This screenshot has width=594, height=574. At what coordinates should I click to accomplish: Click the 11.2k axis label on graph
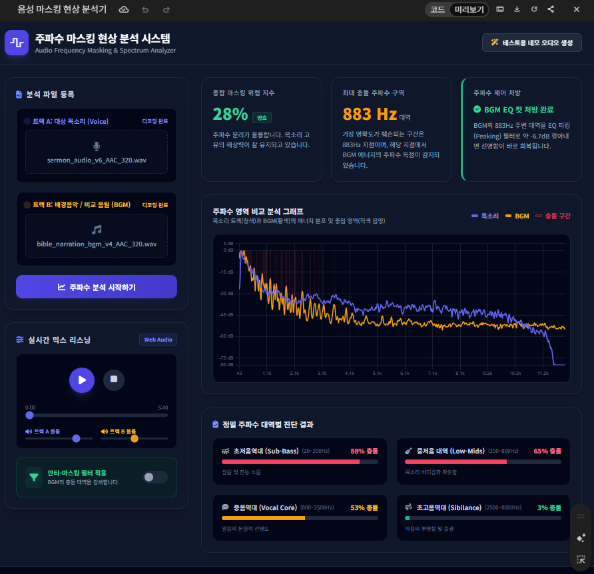point(543,373)
